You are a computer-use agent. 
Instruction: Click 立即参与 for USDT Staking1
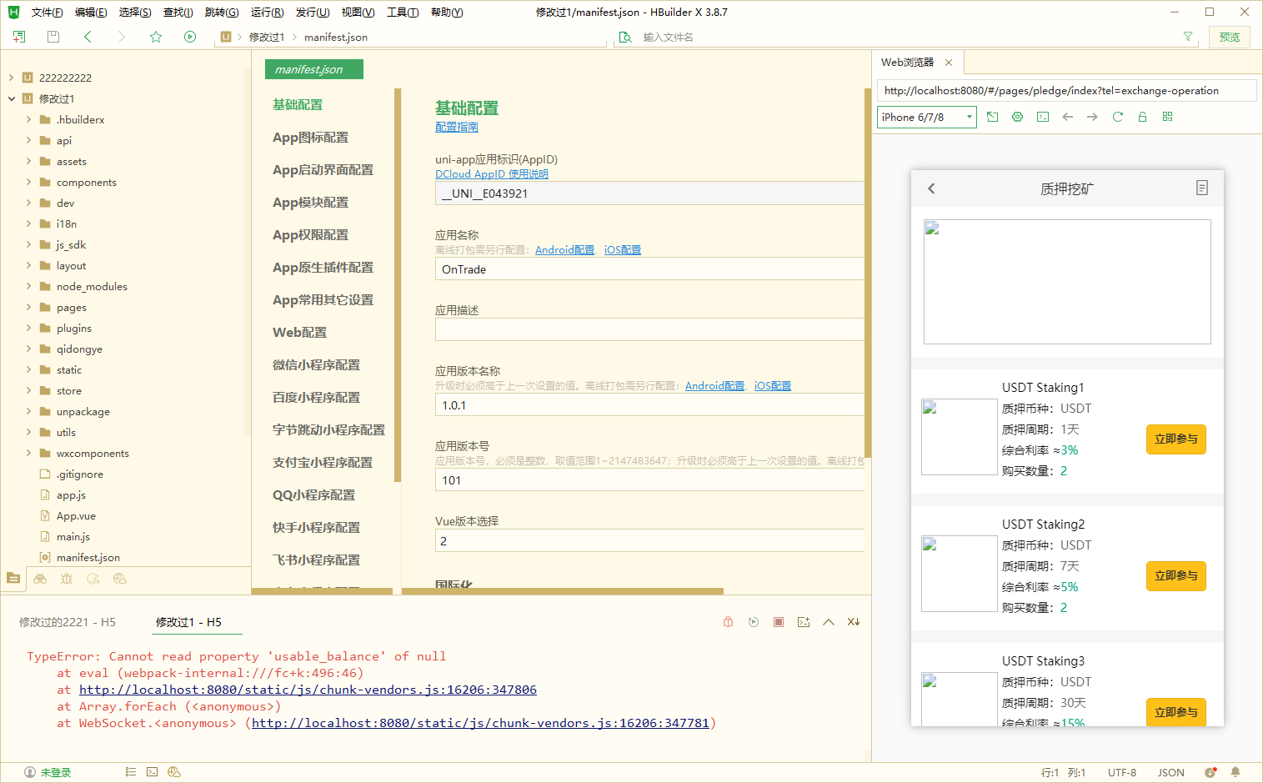[x=1176, y=439]
